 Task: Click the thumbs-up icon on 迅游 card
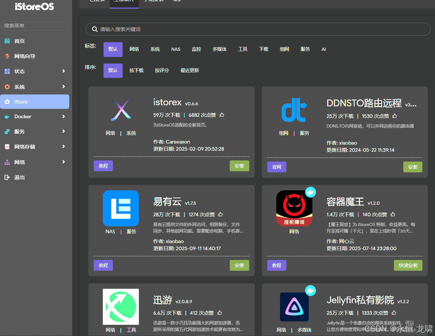[x=220, y=313]
